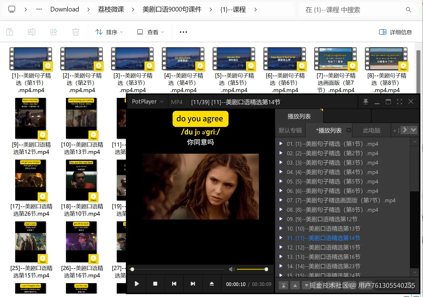This screenshot has width=423, height=297.
Task: Click the search magnifier icon in Explorer
Action: tap(408, 10)
